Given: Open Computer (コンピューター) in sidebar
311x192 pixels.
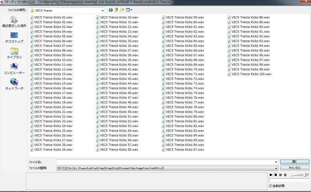Looking at the screenshot, I should coord(14,69).
